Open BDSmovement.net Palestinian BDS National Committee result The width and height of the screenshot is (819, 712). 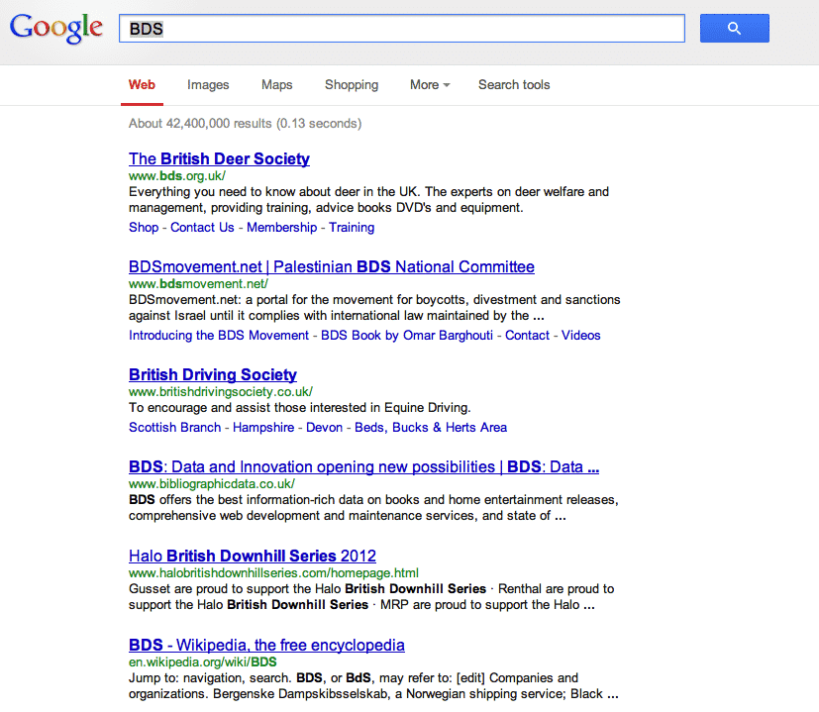pos(332,267)
